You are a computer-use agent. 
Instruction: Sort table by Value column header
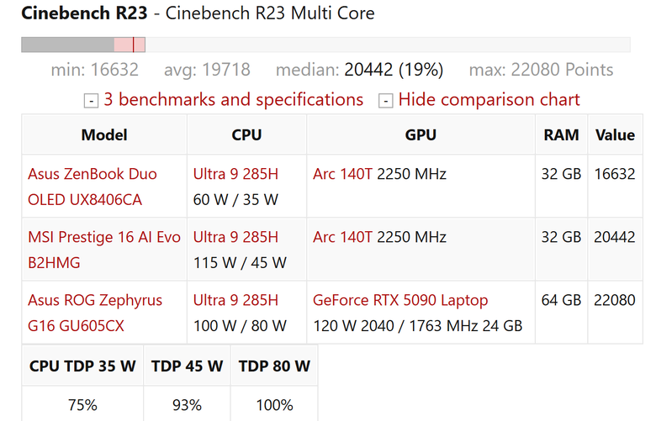(x=615, y=134)
